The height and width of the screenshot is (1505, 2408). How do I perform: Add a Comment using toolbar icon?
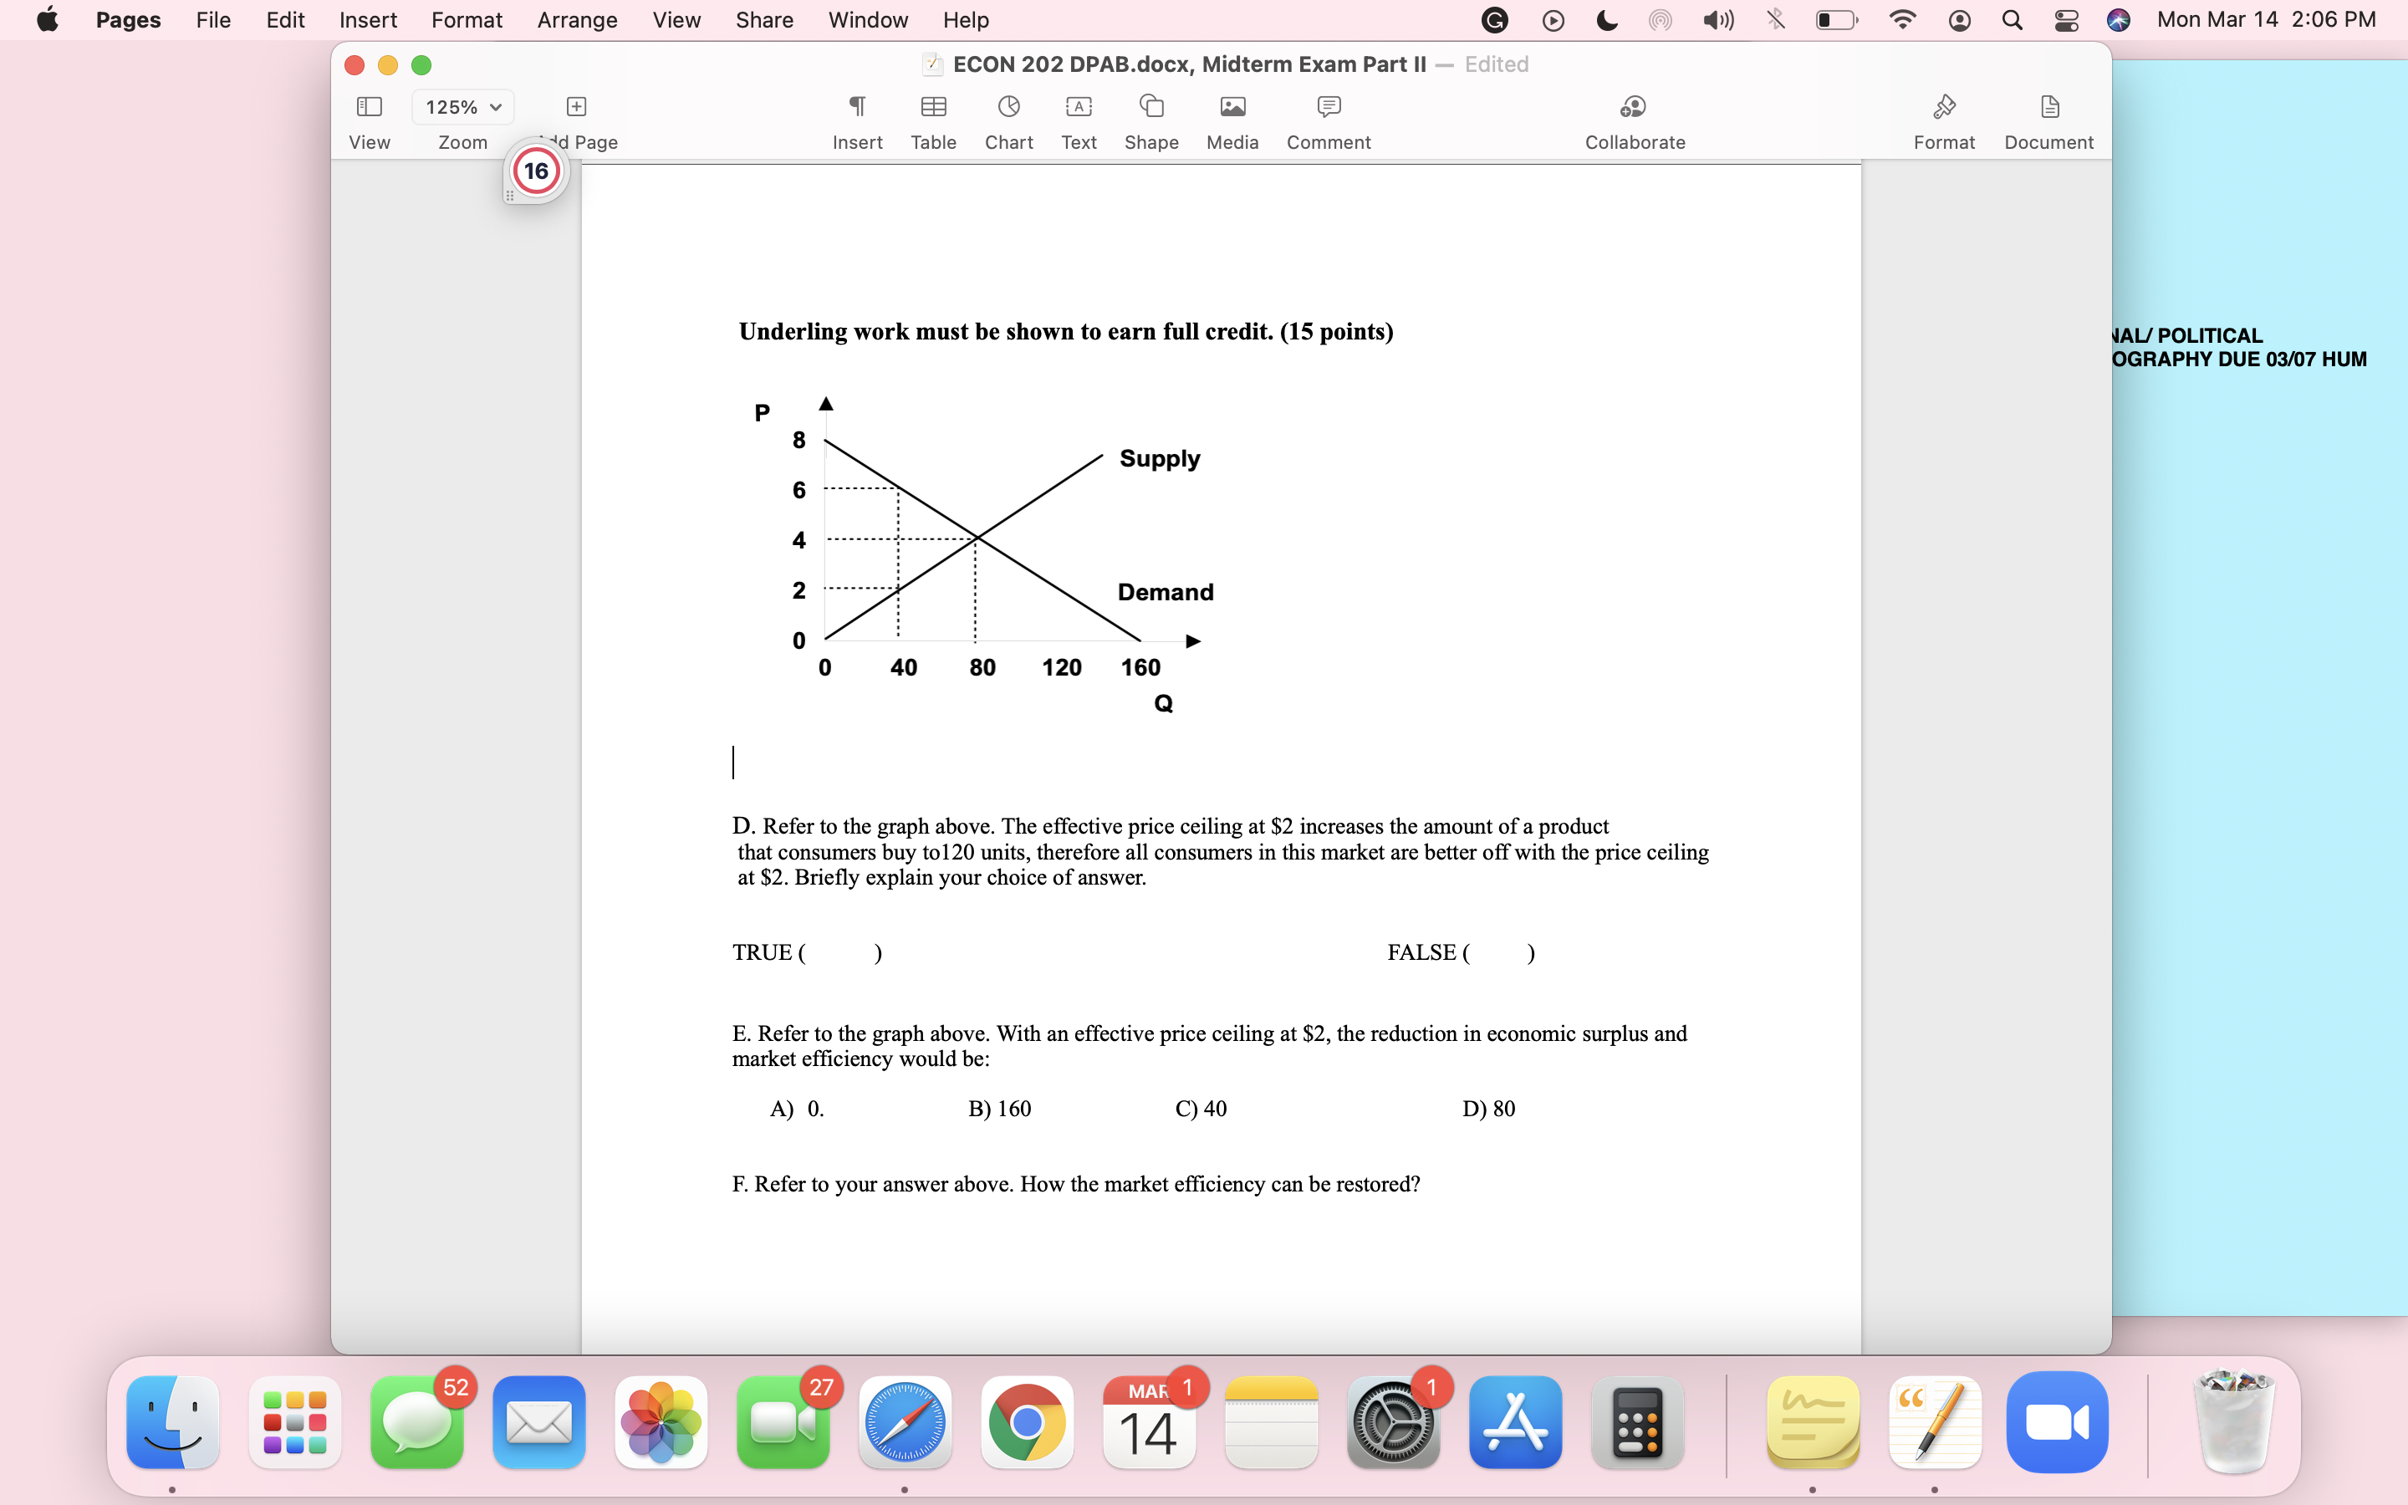(x=1329, y=108)
